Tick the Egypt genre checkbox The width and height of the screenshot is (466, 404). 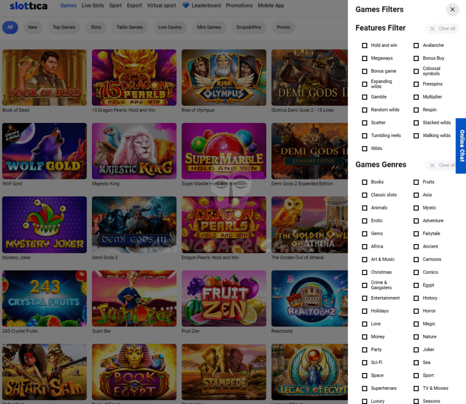pyautogui.click(x=416, y=285)
